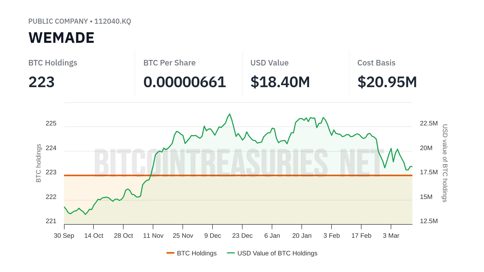Click the 11 Nov x-axis date marker
484x272 pixels.
coord(153,236)
